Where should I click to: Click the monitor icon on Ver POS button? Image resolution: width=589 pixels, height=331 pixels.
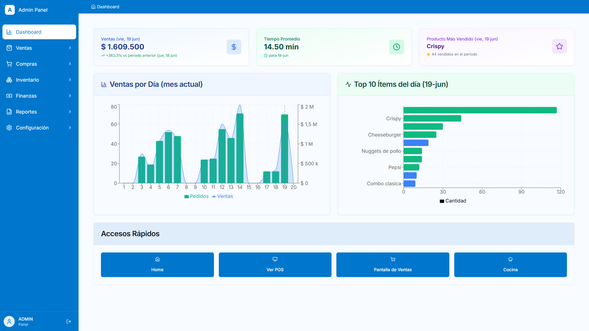[x=275, y=259]
